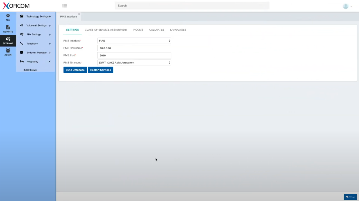Toggle the hamburger list menu icon
359x201 pixels.
(65, 6)
